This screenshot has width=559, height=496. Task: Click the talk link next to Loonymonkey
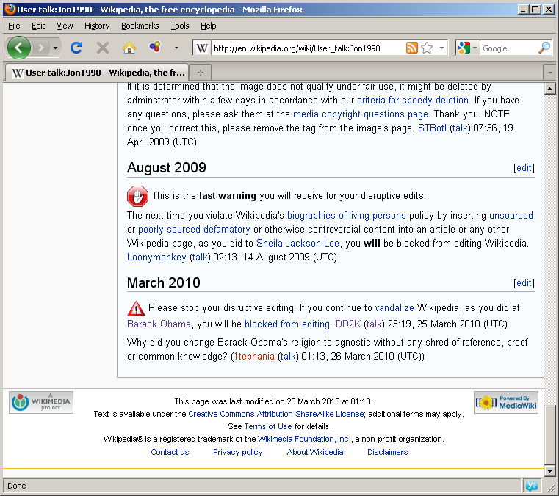coord(200,257)
